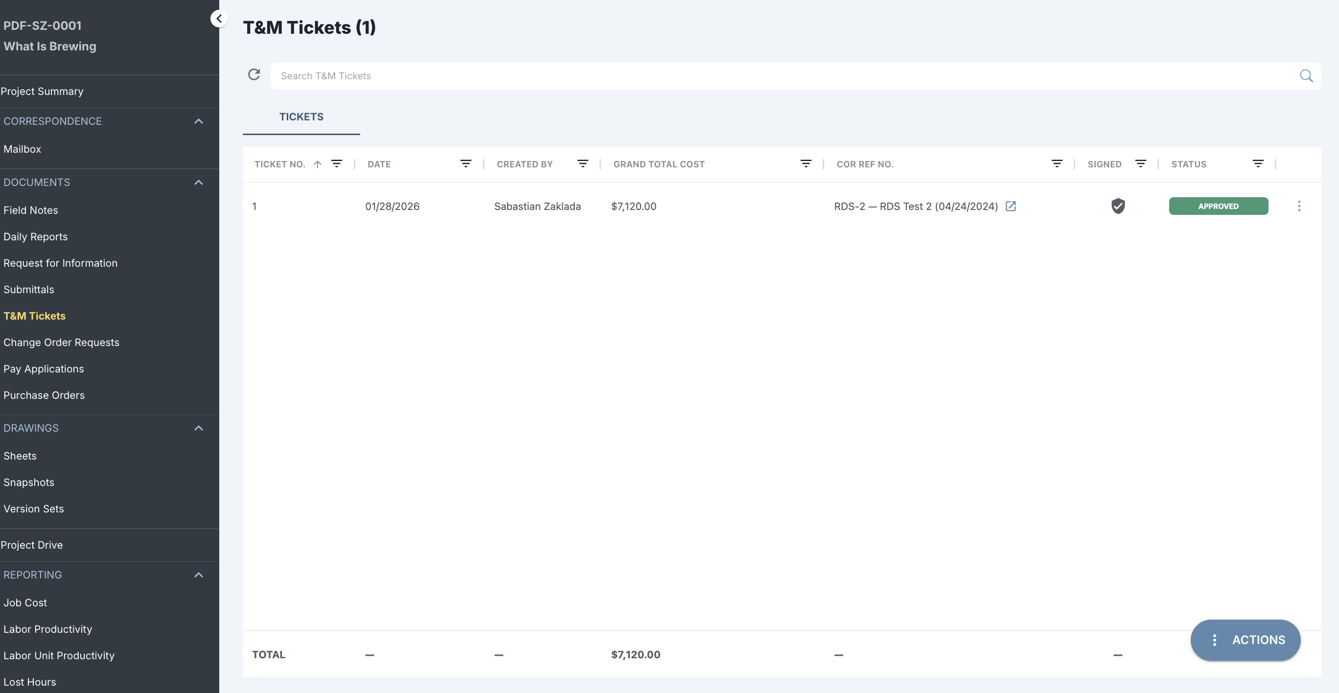Open the Ticket No. column filter
This screenshot has width=1339, height=693.
(337, 164)
